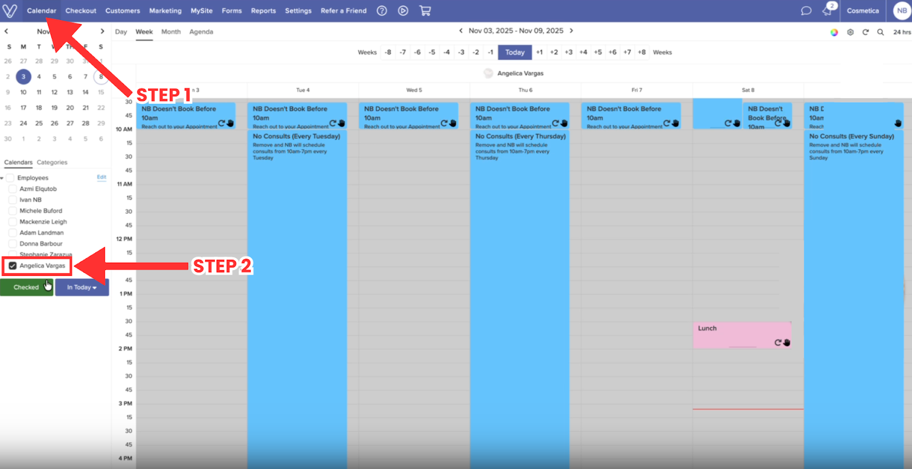Uncheck the Angelica Vargas checkbox
Viewport: 912px width, 469px height.
pyautogui.click(x=13, y=266)
